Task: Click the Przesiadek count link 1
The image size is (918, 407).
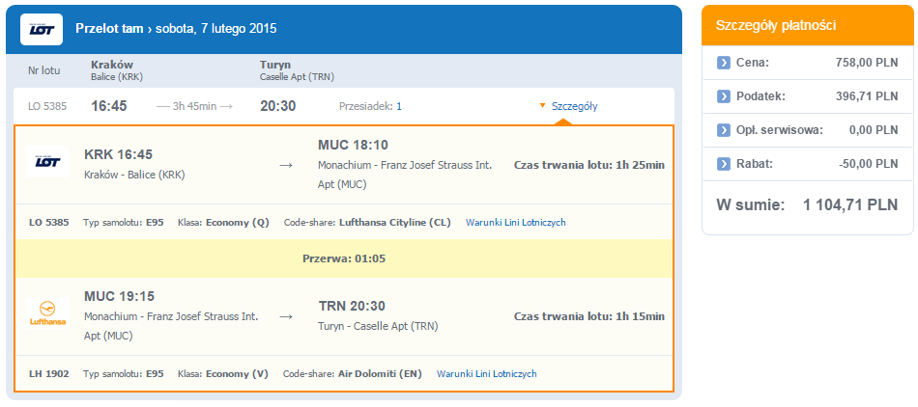Action: tap(399, 106)
